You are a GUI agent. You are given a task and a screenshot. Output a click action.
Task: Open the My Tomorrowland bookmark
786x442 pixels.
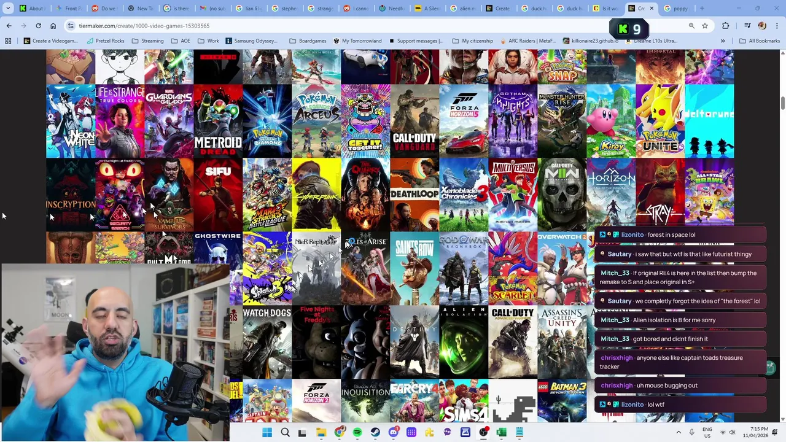[x=357, y=41]
